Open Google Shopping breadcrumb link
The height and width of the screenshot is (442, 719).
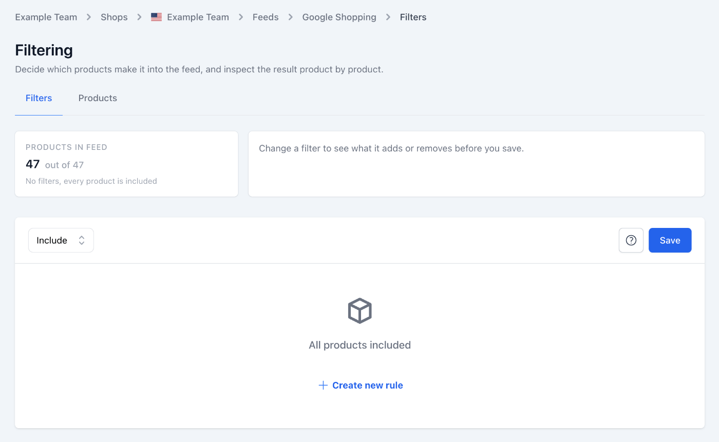click(339, 17)
